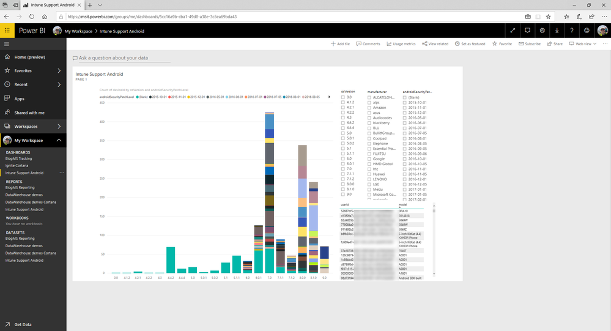Viewport: 611px width, 331px height.
Task: Set dashboard as featured
Action: (470, 43)
